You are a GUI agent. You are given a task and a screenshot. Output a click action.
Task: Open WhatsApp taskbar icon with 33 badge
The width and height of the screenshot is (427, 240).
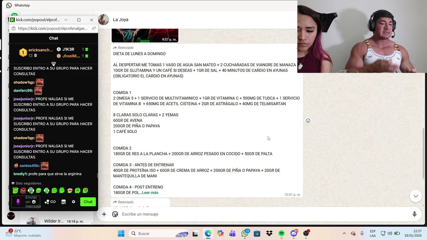point(245,234)
